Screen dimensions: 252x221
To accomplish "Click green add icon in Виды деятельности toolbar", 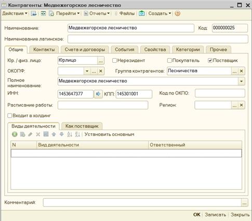I will [15, 134].
